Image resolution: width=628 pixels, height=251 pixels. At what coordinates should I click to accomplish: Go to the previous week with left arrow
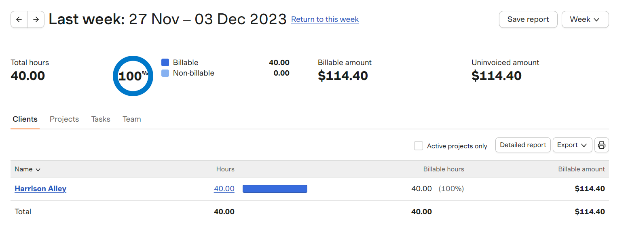point(19,19)
